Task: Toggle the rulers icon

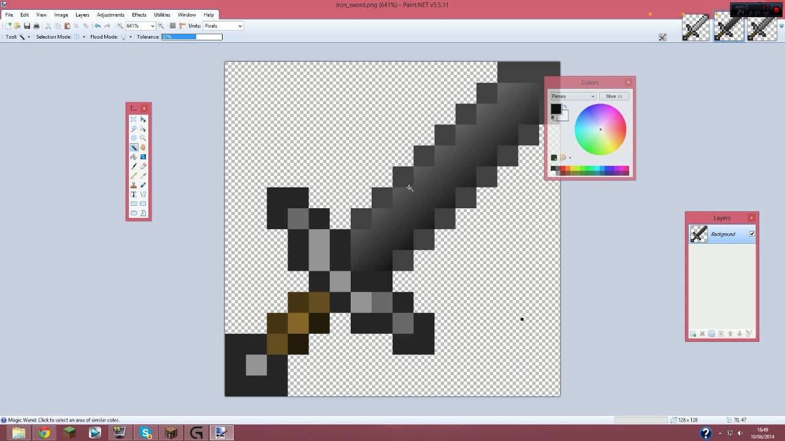Action: pyautogui.click(x=182, y=26)
